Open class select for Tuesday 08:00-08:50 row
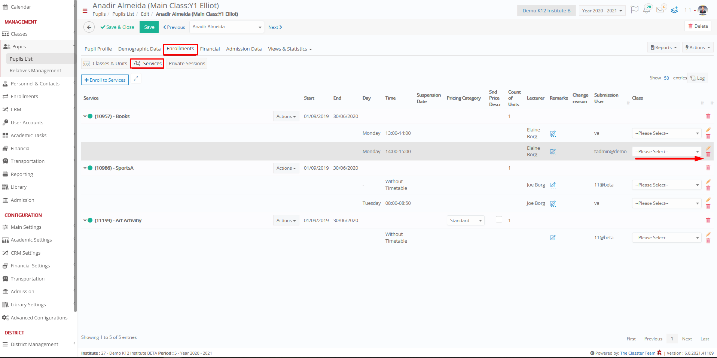Screen dimensions: 717x358 pyautogui.click(x=667, y=203)
